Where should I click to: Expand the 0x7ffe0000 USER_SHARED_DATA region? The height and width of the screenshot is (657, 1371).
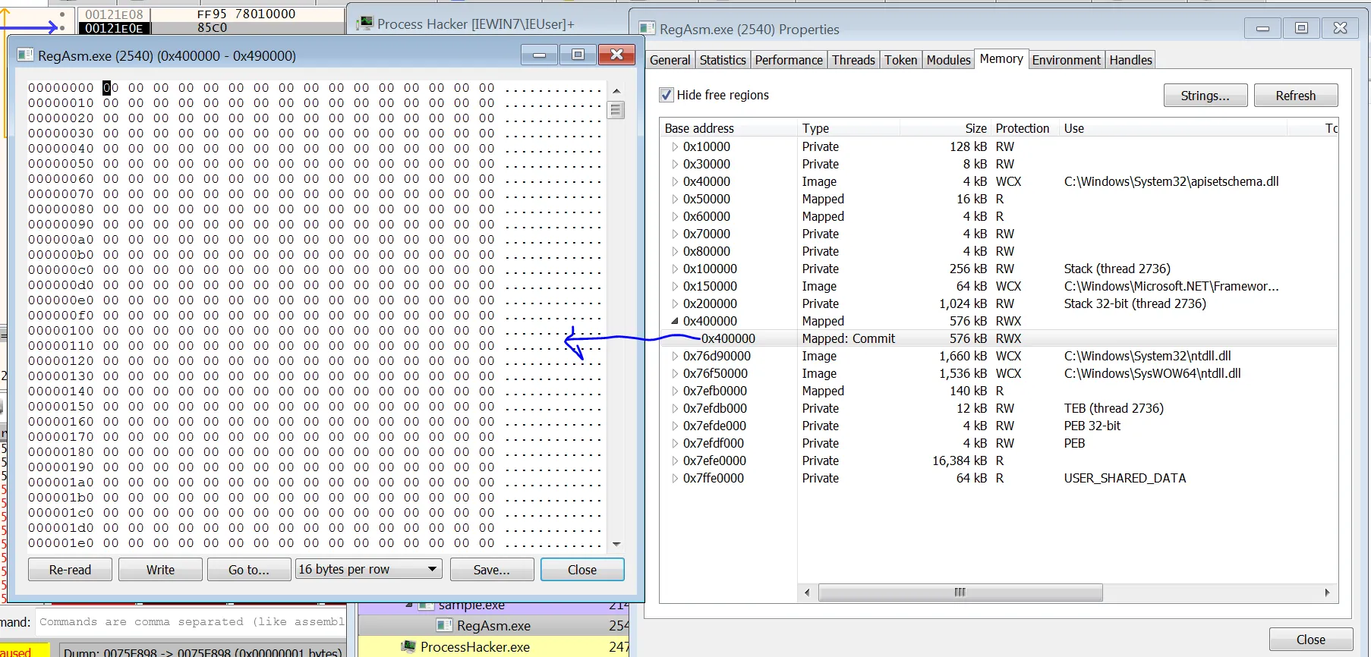pos(674,478)
